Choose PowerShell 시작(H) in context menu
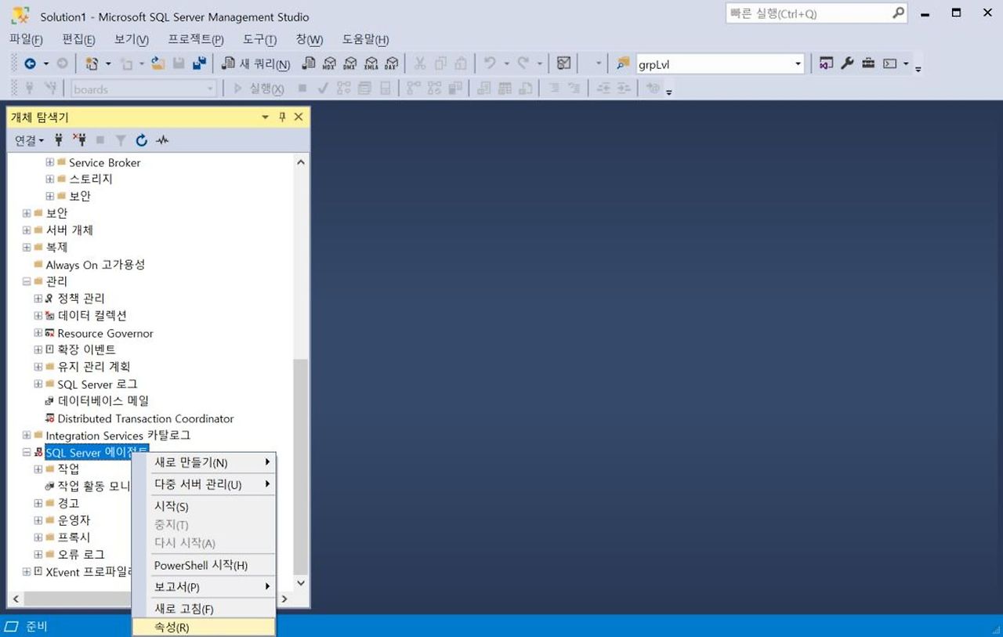Viewport: 1003px width, 637px height. click(x=204, y=565)
